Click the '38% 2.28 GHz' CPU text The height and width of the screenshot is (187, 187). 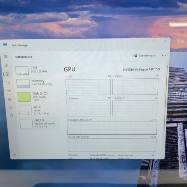pos(39,71)
